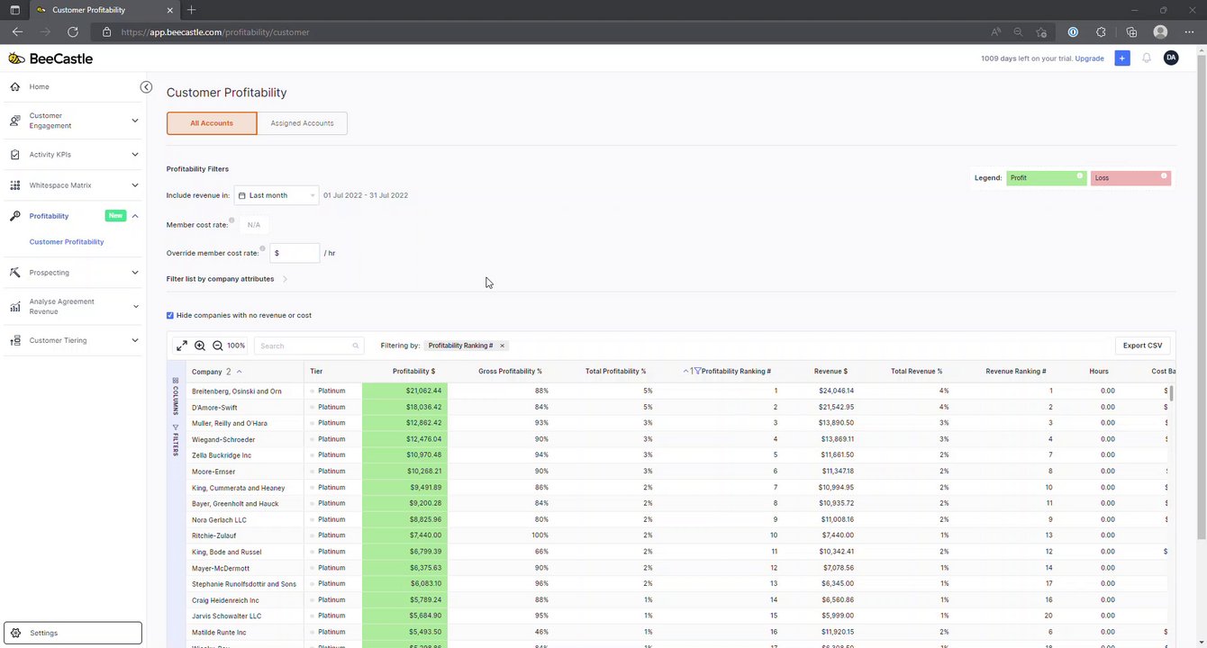The width and height of the screenshot is (1207, 648).
Task: Open the Customer Profitability sidebar link
Action: click(67, 242)
